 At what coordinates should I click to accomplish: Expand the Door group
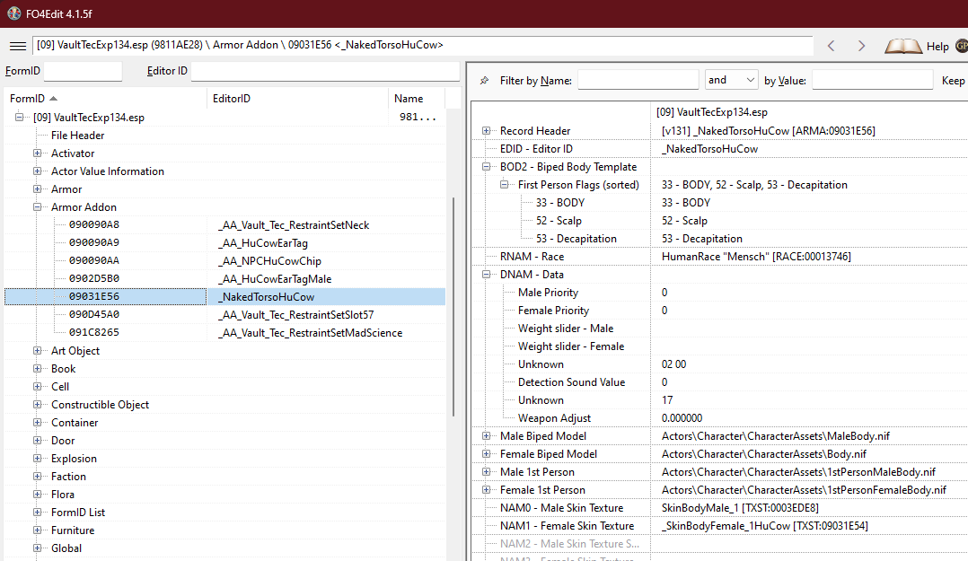coord(38,440)
